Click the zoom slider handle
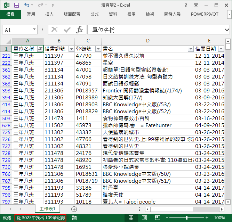This screenshot has height=222, width=232. (187, 218)
